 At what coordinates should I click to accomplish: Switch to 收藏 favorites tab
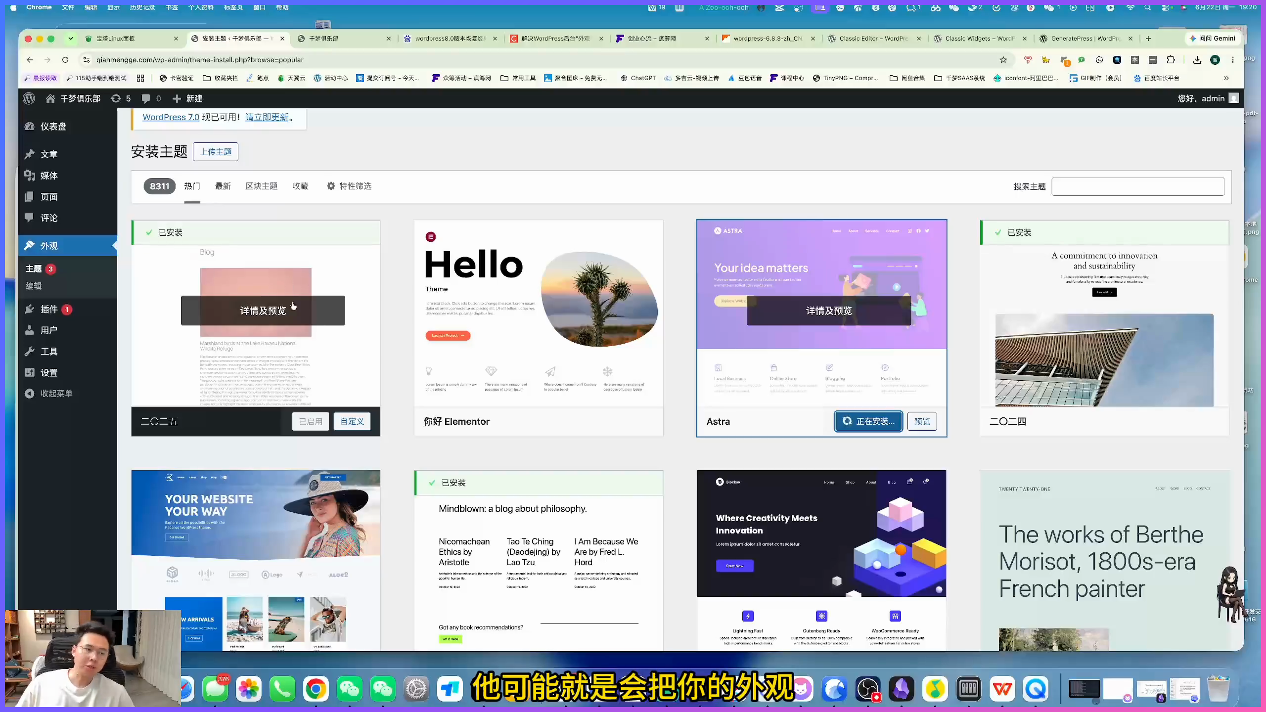300,186
